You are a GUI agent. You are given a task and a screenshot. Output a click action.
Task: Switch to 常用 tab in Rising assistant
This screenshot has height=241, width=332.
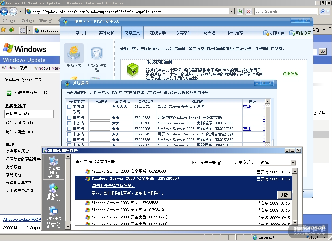click(81, 33)
